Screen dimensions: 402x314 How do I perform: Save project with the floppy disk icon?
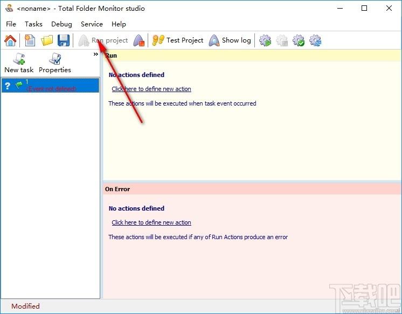pos(64,40)
